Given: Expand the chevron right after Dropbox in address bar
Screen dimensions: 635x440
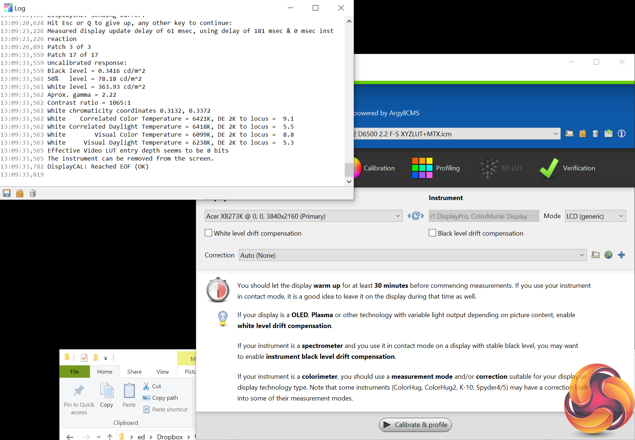Looking at the screenshot, I should pos(188,437).
